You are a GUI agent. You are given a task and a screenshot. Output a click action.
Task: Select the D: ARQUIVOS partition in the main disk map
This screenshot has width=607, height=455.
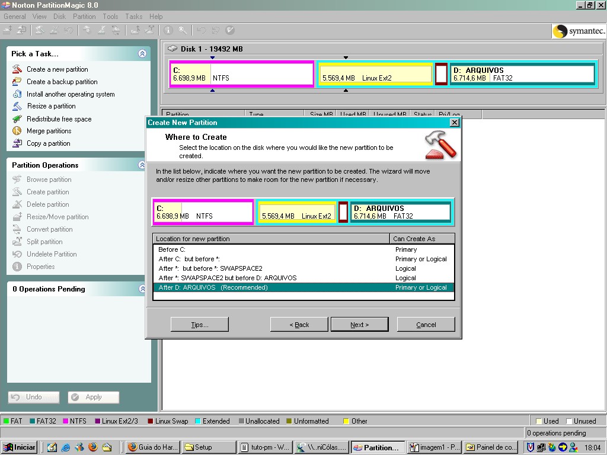pos(522,74)
